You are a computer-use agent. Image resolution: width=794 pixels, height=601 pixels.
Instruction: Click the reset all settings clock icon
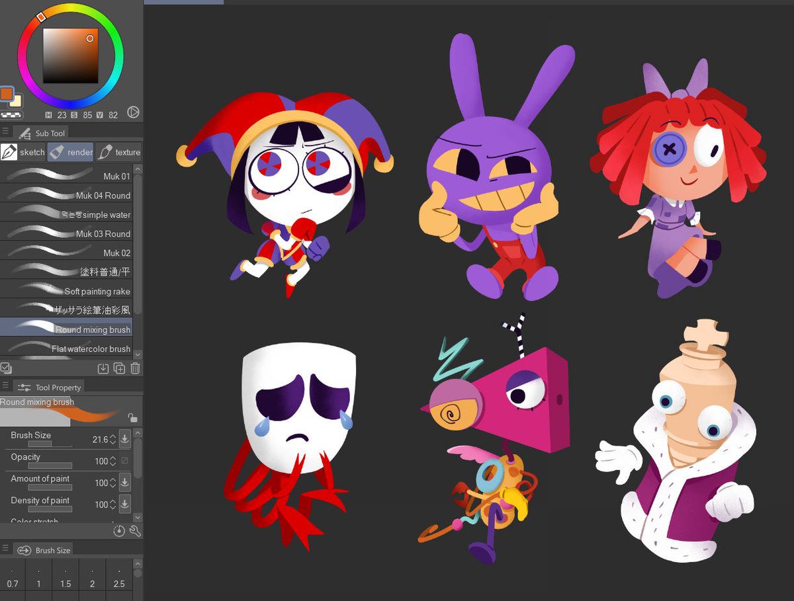[x=119, y=531]
